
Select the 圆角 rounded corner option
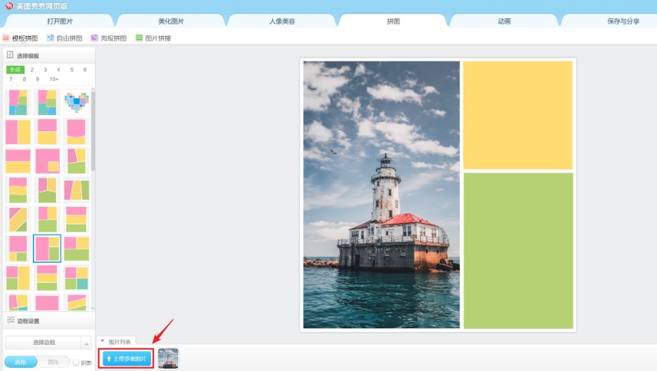click(53, 362)
